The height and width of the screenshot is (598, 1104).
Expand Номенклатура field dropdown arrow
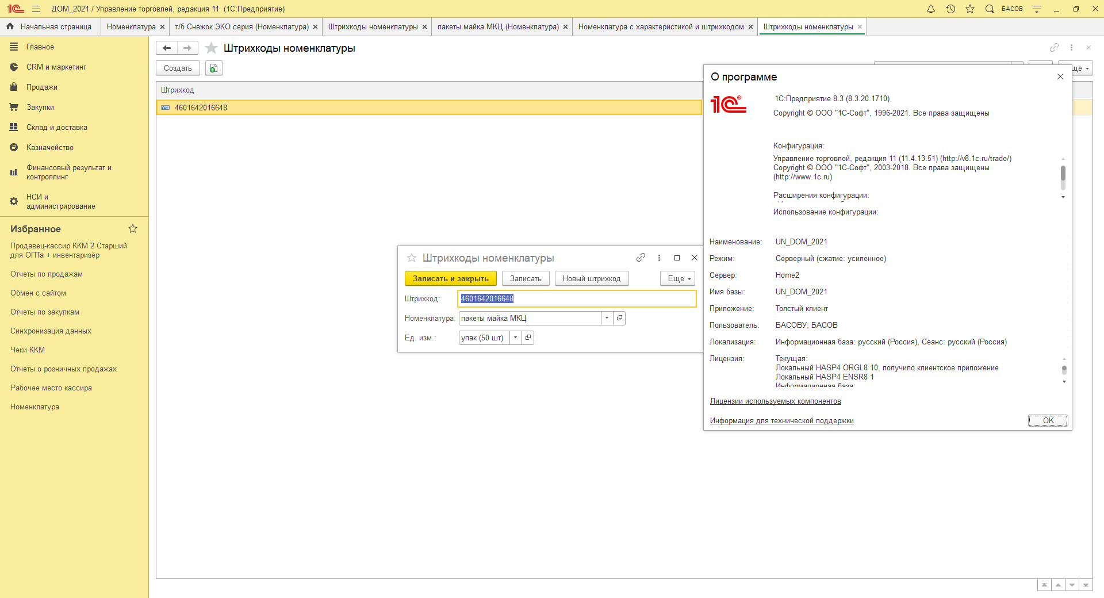pos(607,318)
